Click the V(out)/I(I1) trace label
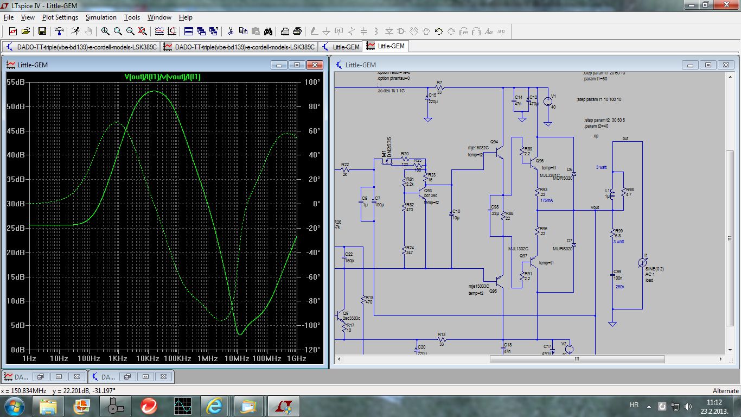This screenshot has width=741, height=417. 163,77
